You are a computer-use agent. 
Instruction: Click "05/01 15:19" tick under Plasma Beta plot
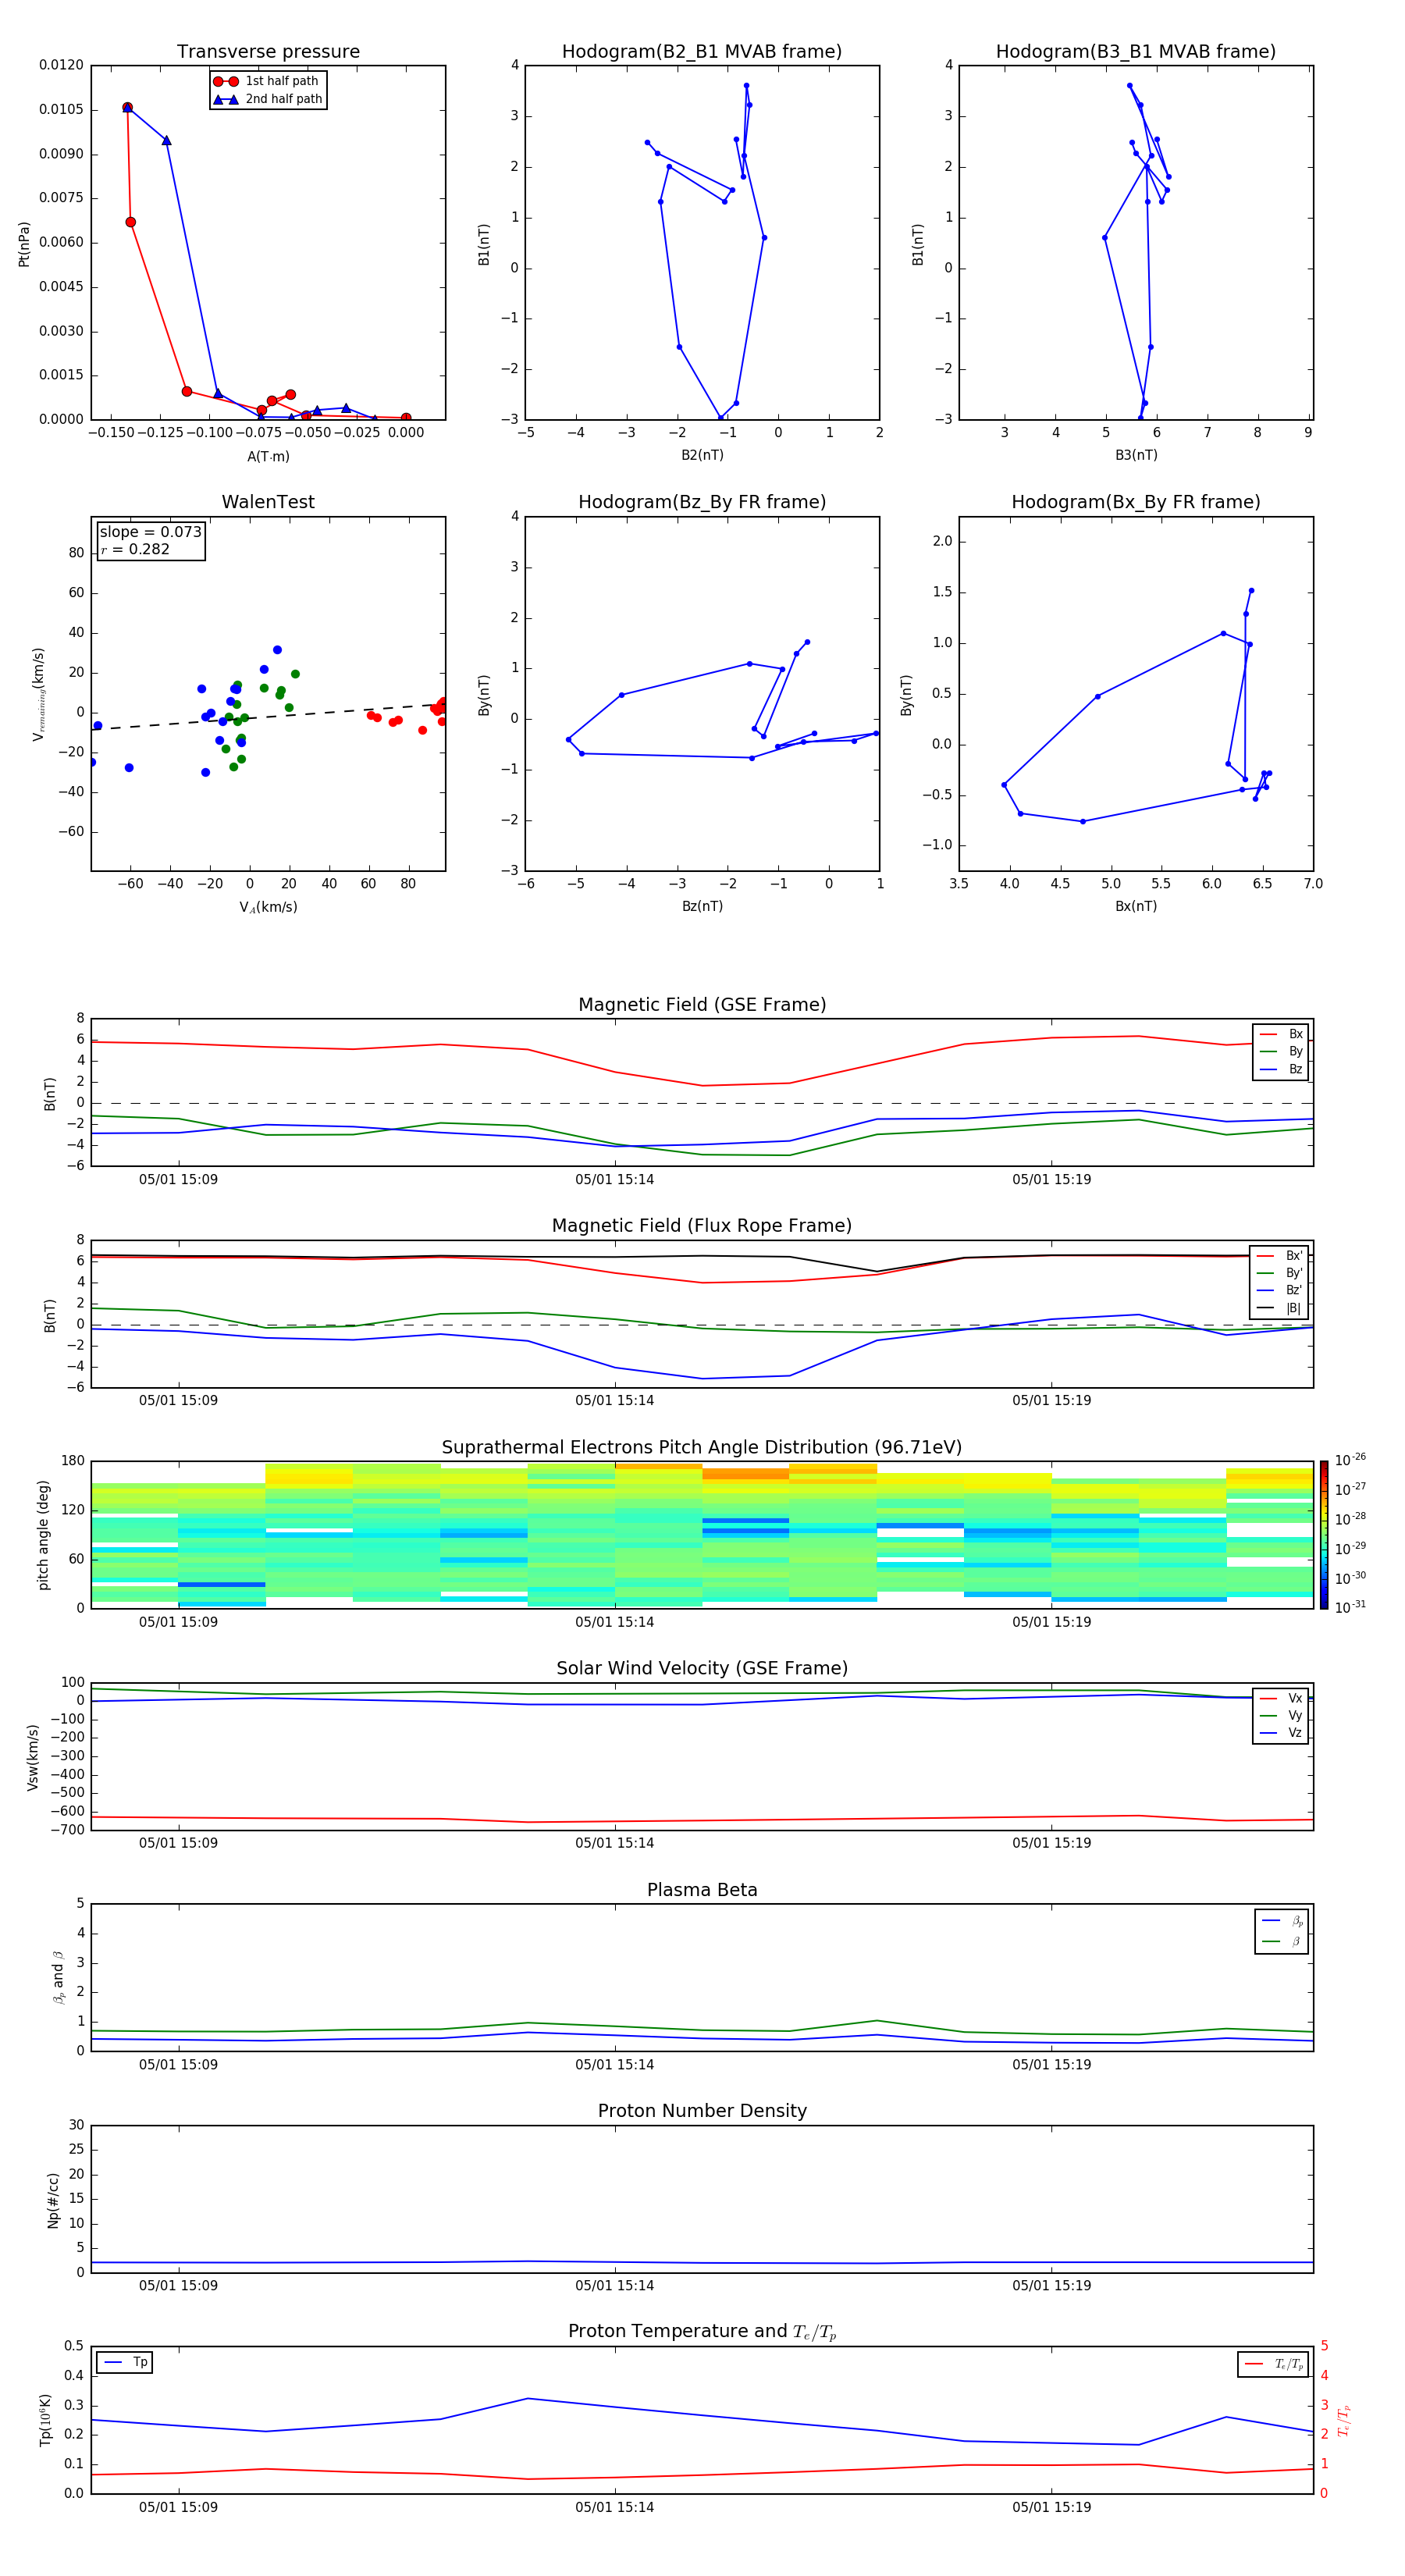coord(1051,2065)
